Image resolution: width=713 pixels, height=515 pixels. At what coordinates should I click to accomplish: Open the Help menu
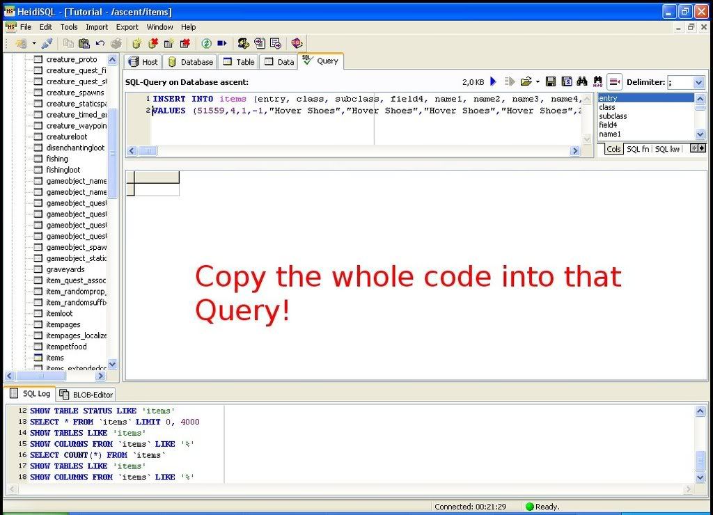(x=188, y=27)
